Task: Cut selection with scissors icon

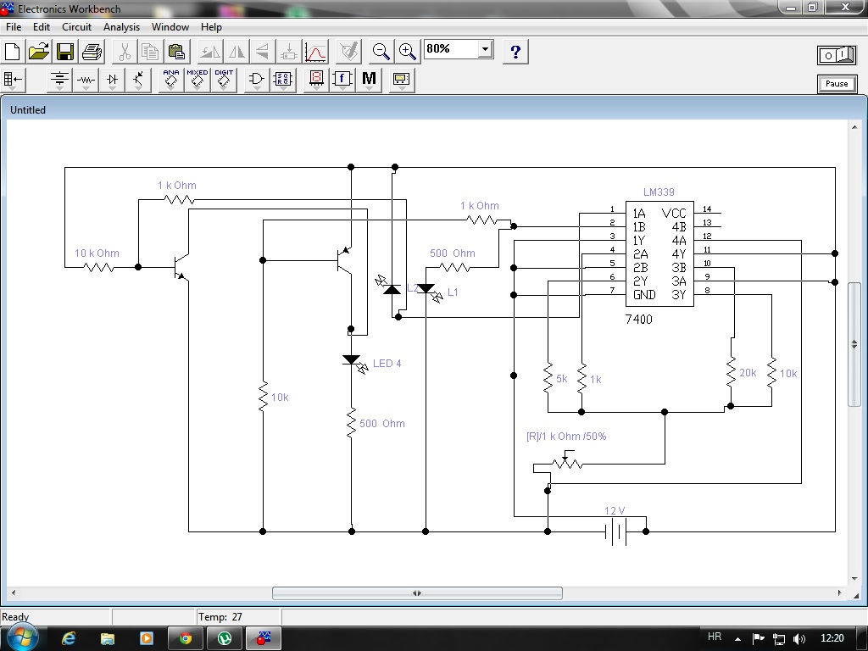Action: coord(125,52)
